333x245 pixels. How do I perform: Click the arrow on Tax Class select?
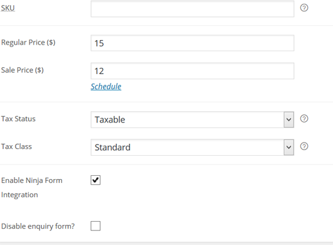(x=289, y=148)
